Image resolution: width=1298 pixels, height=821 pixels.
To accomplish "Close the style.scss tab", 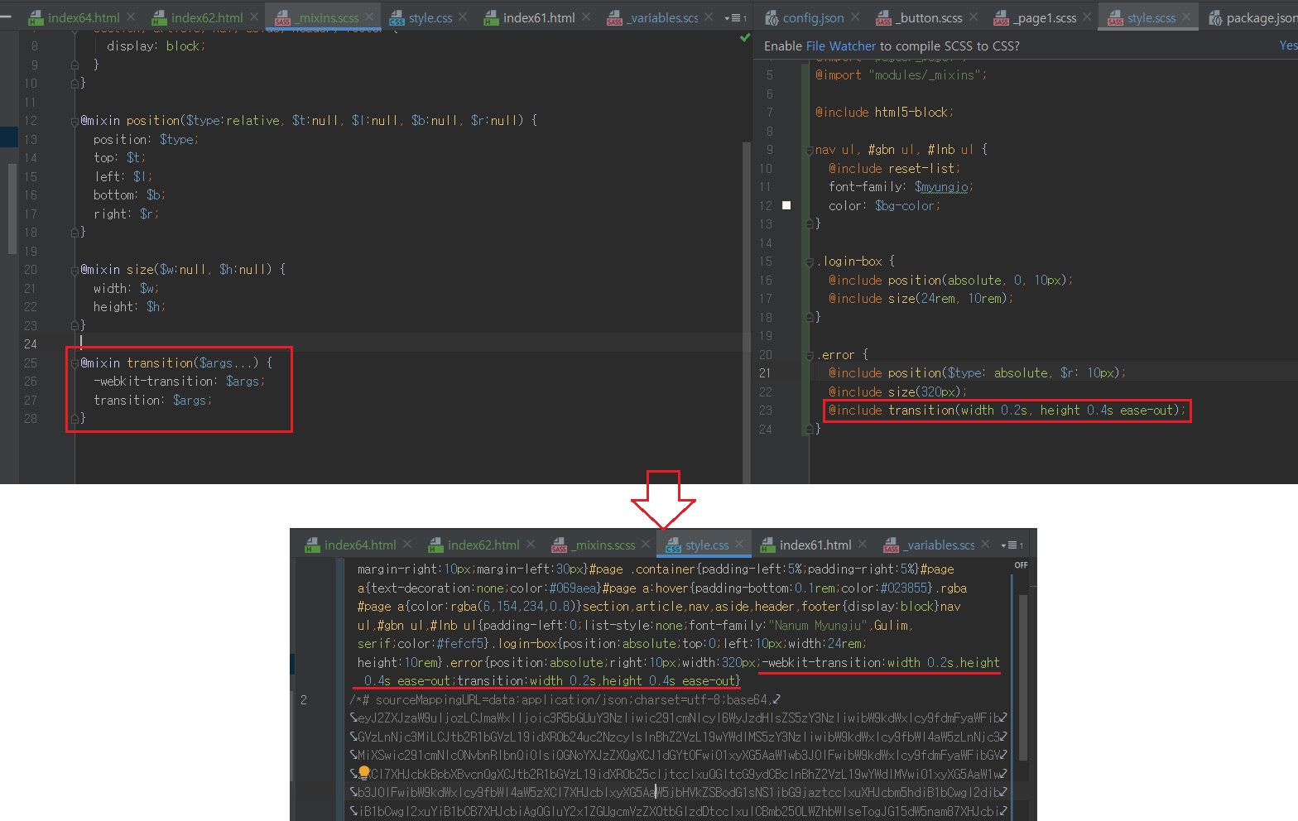I will pos(1186,17).
